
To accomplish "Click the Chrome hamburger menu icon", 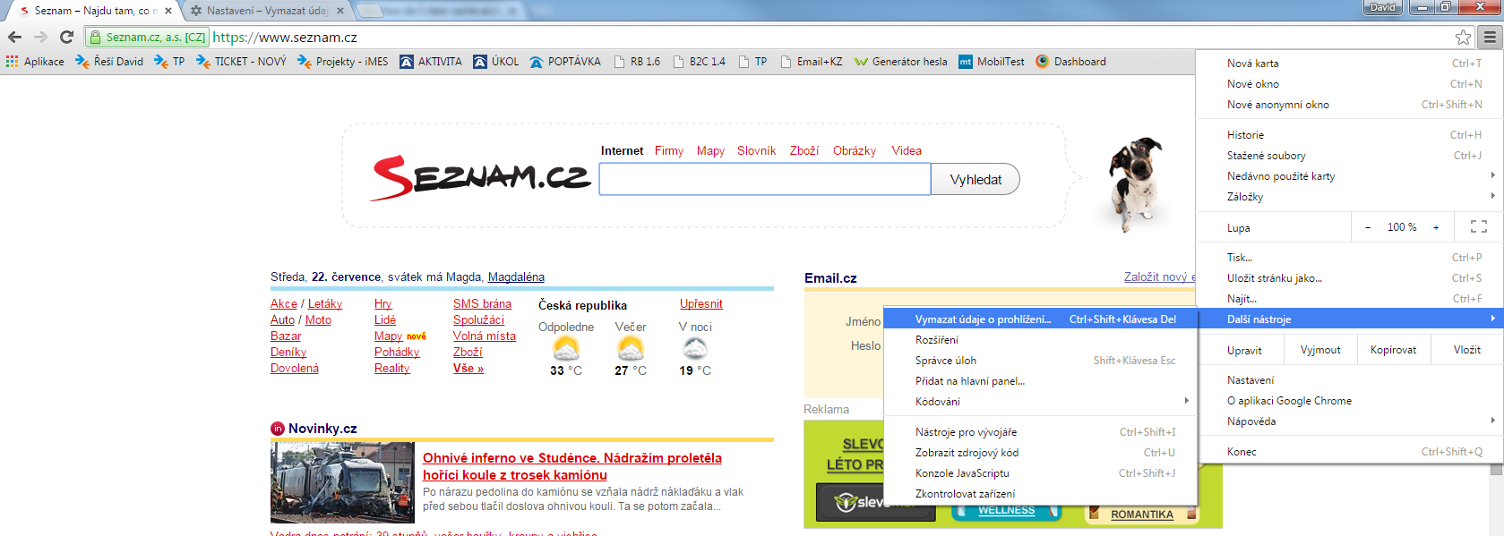I will (1489, 37).
